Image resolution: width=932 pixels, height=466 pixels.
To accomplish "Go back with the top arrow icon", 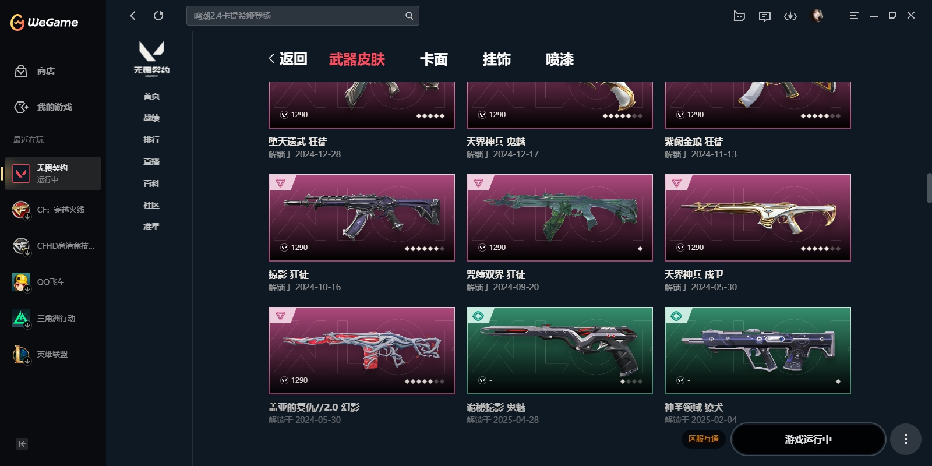I will click(x=133, y=16).
